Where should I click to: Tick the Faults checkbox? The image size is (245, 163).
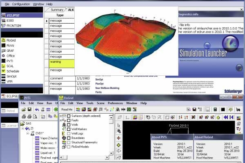69,120
